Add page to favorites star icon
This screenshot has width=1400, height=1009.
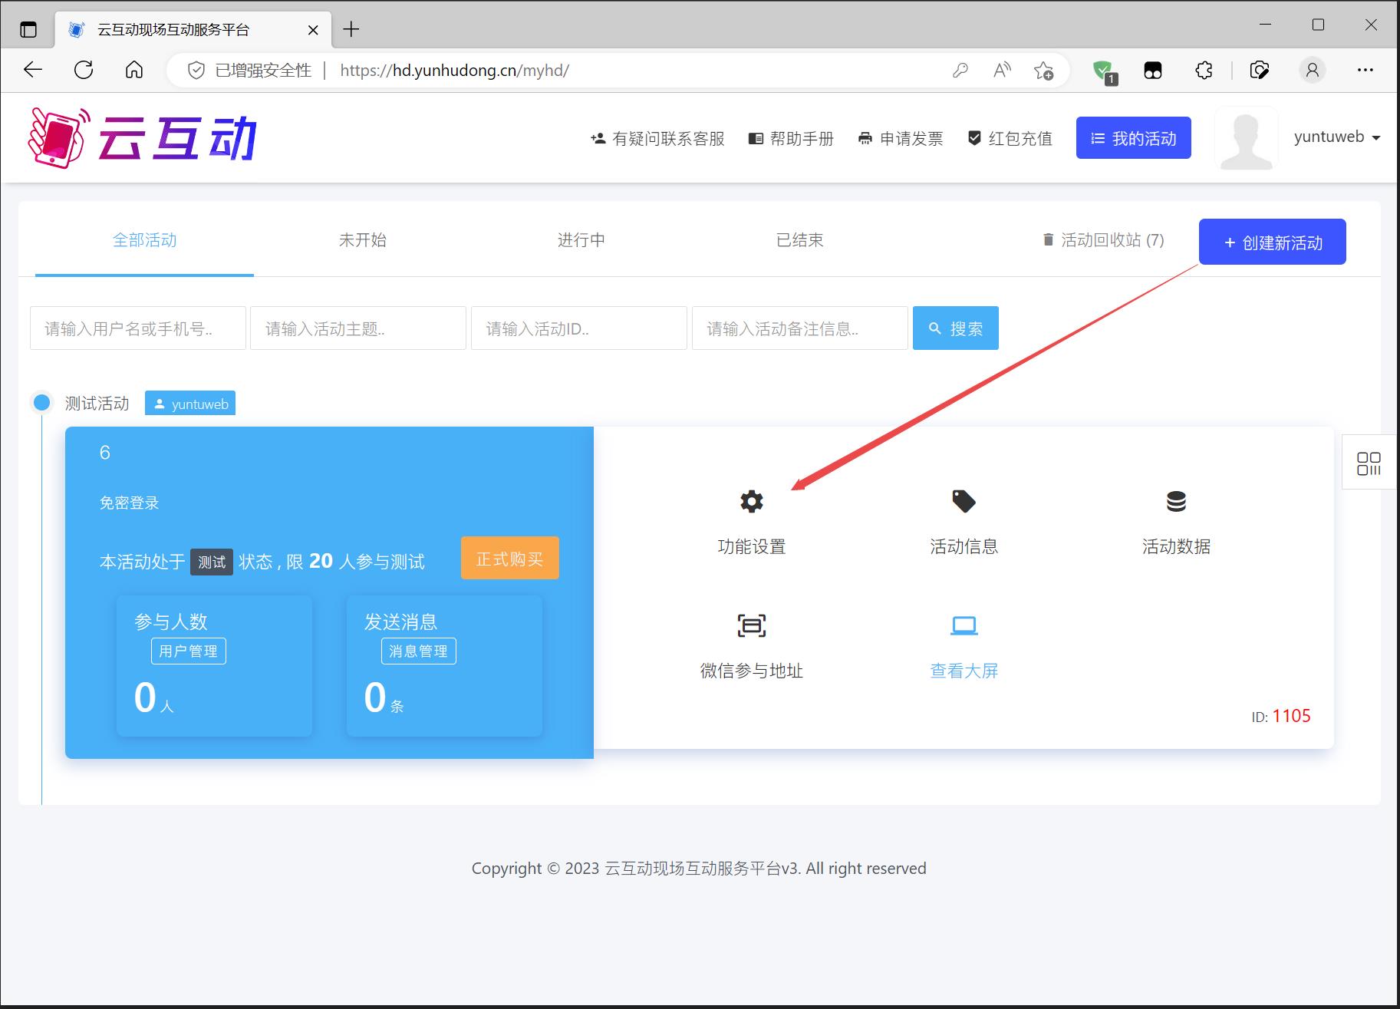coord(1043,71)
